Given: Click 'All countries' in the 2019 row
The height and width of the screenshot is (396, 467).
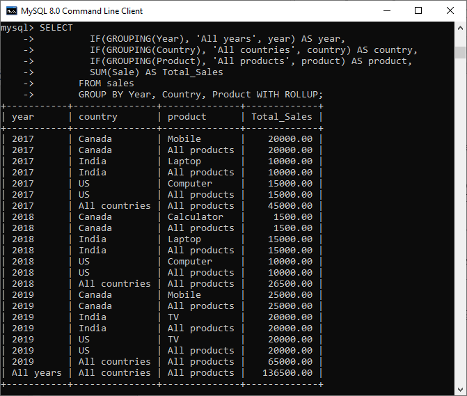Looking at the screenshot, I should (115, 362).
